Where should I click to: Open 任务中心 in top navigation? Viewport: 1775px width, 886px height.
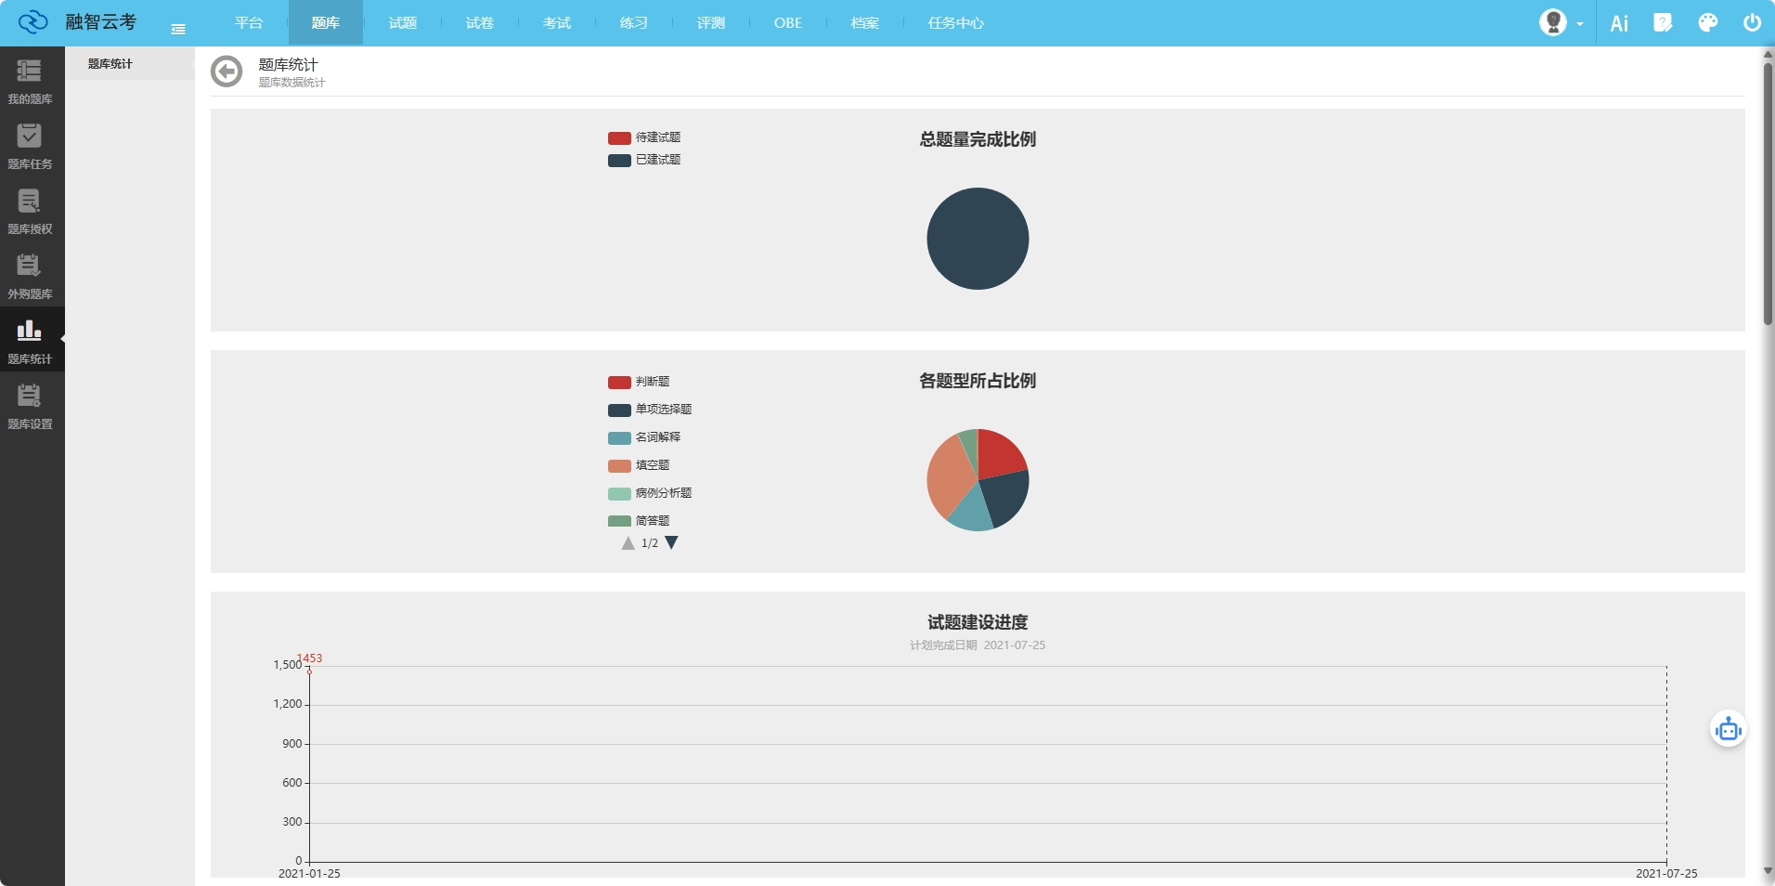(x=955, y=23)
